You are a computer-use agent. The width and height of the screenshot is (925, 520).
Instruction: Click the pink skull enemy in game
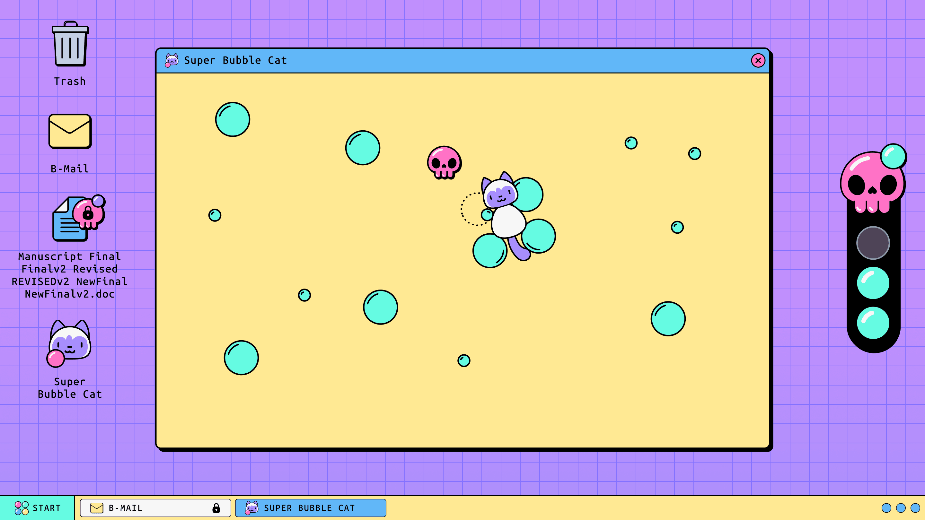click(x=444, y=162)
